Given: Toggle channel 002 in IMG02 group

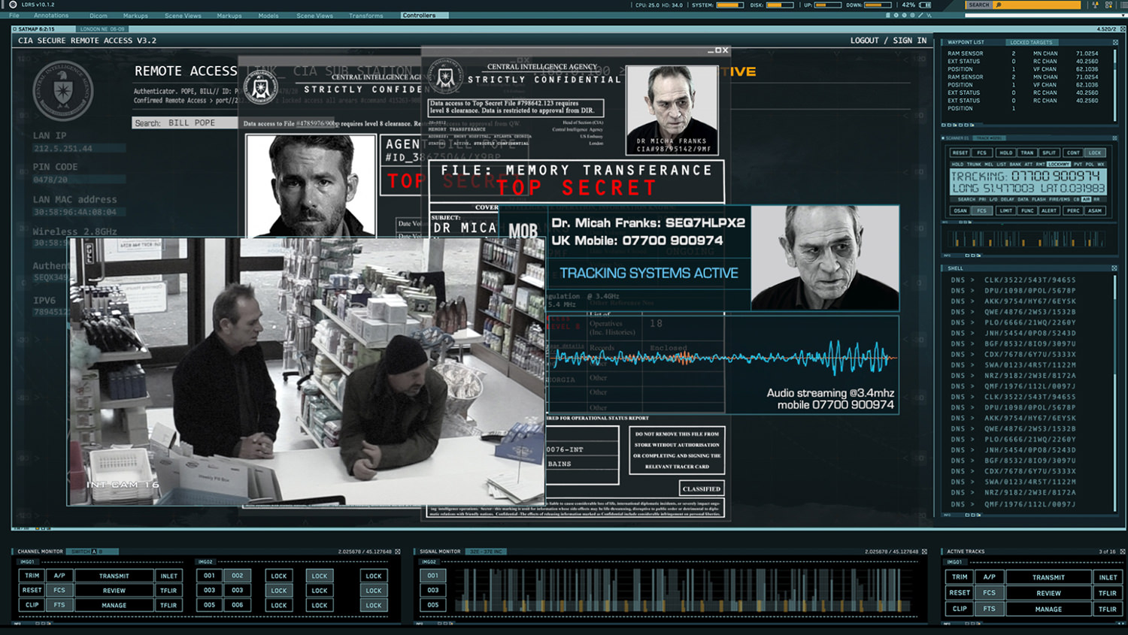Looking at the screenshot, I should (x=237, y=576).
